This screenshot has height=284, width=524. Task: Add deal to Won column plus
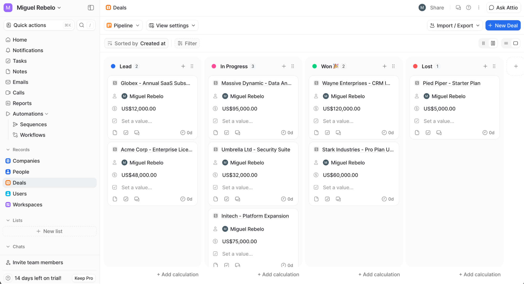click(385, 66)
